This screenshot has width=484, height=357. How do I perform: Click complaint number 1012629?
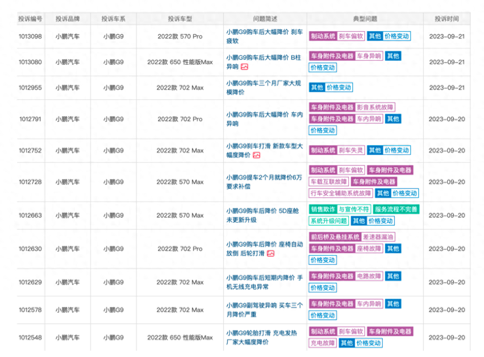pyautogui.click(x=30, y=282)
